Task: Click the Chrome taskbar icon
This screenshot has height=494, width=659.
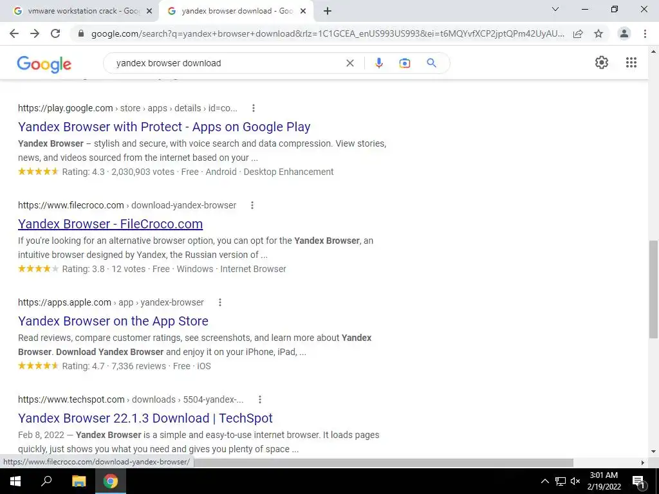Action: pyautogui.click(x=111, y=481)
